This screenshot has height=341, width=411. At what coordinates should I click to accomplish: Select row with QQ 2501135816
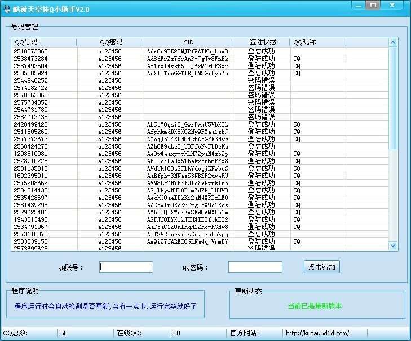tap(200, 169)
